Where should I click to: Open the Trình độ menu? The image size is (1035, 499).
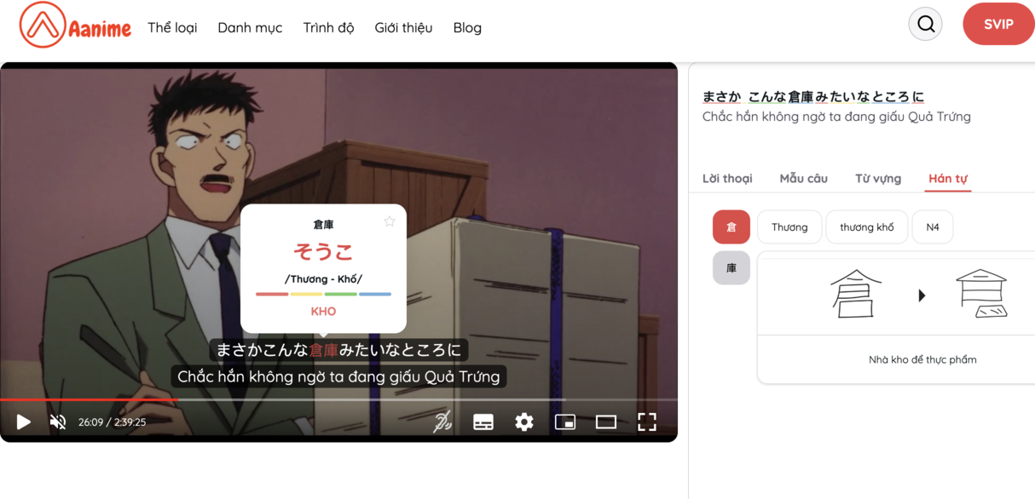point(328,27)
